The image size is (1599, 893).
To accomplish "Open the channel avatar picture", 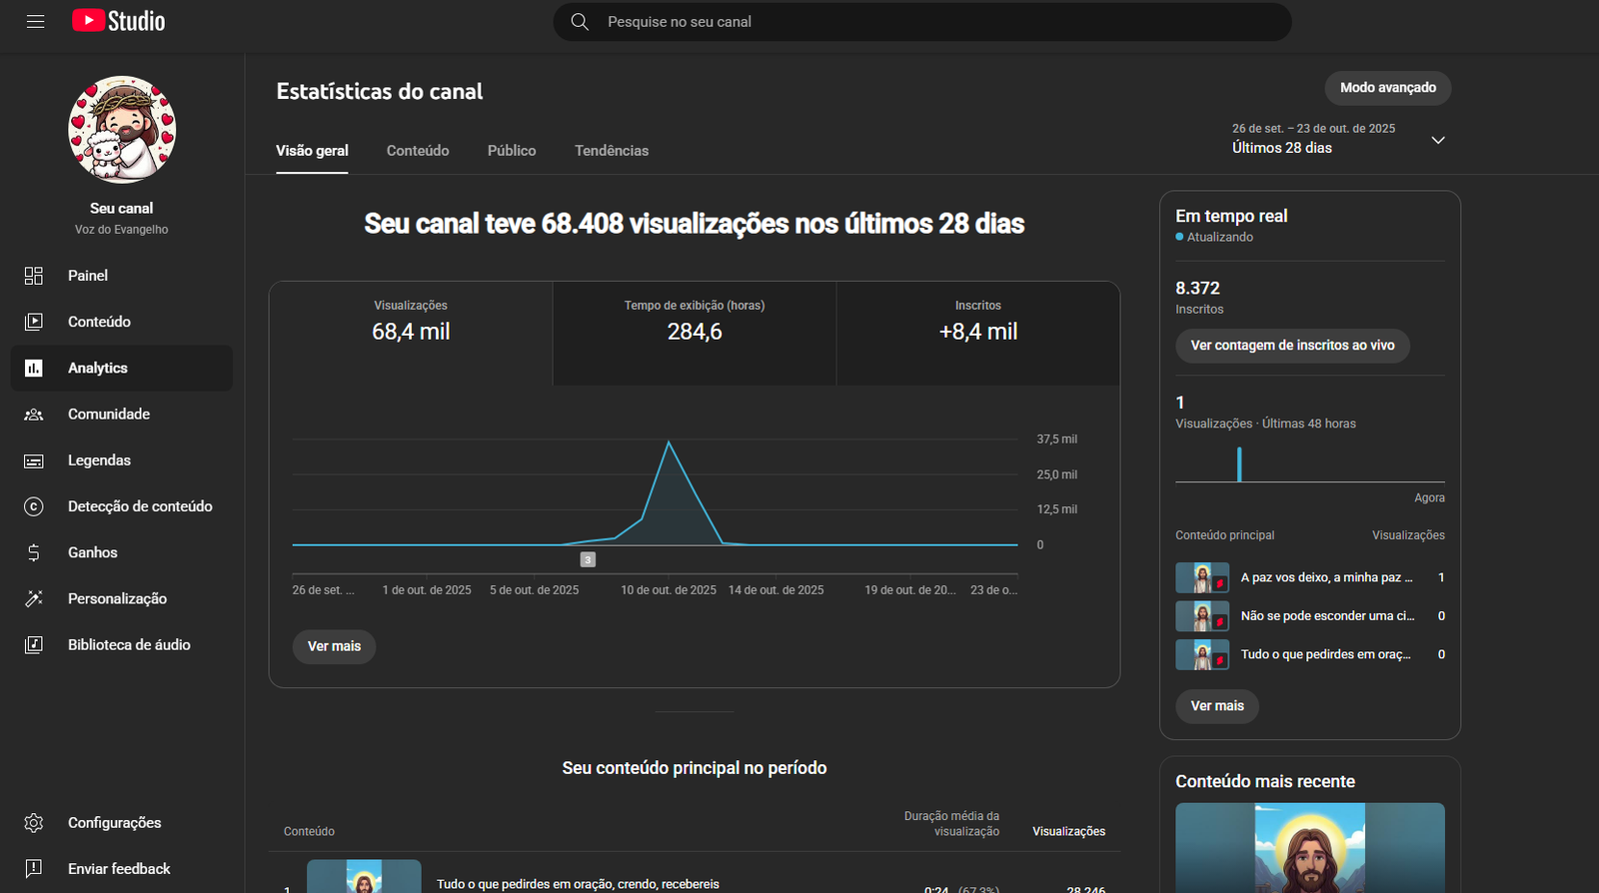I will click(122, 130).
